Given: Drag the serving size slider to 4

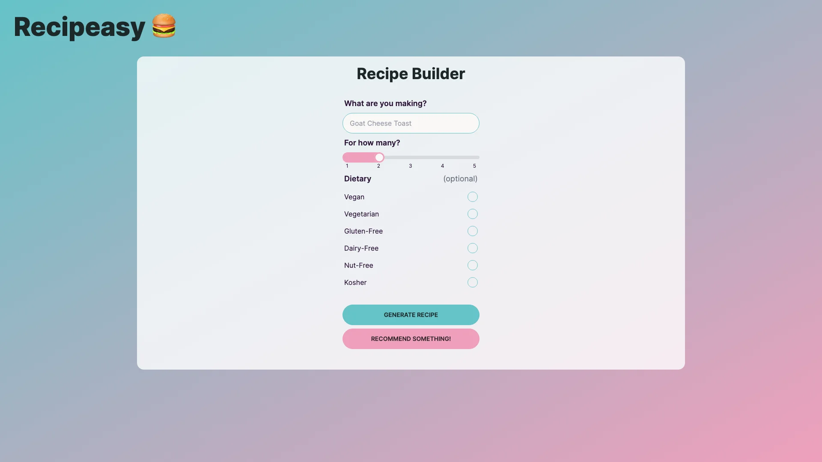Looking at the screenshot, I should pyautogui.click(x=443, y=157).
